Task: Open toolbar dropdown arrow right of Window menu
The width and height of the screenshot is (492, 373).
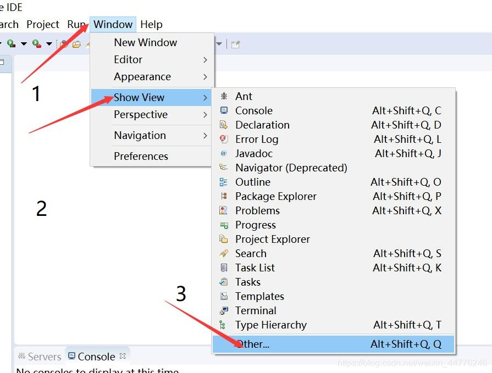Action: tap(219, 44)
